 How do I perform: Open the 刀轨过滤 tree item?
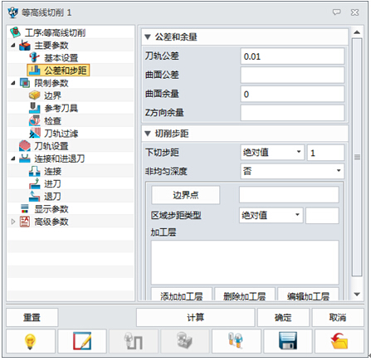pos(61,134)
